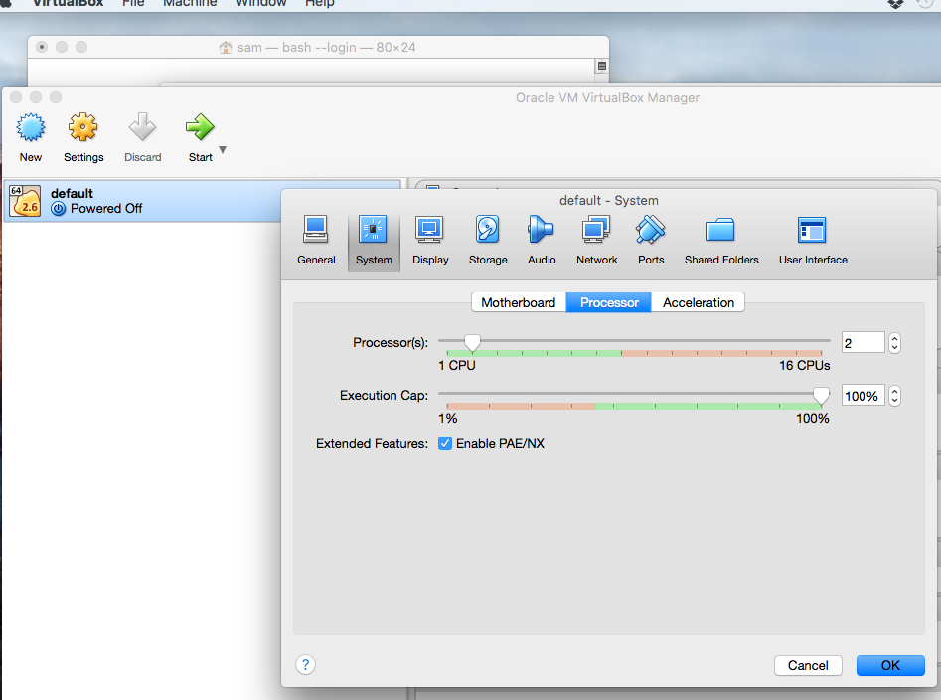Open the User Interface section
This screenshot has width=941, height=700.
[x=813, y=241]
